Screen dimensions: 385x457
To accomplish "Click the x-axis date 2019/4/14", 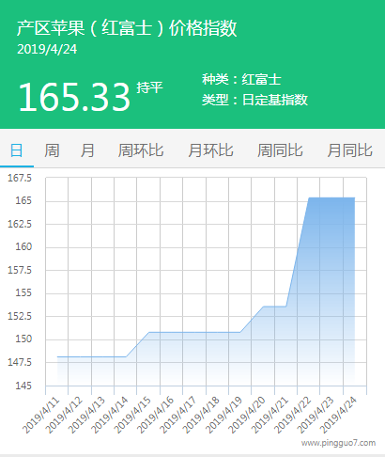I will (110, 416).
